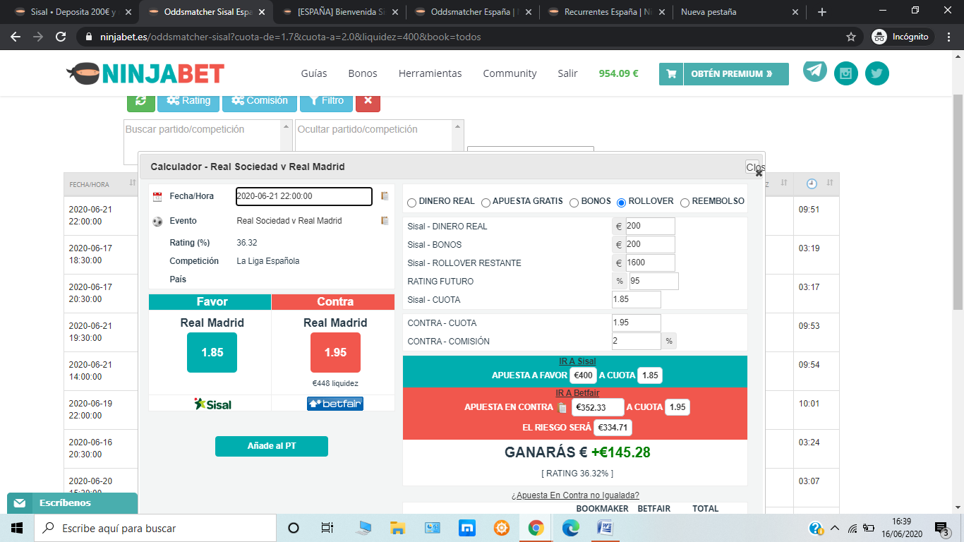Screen dimensions: 964x542
Task: Follow the IR A Betfair link
Action: (577, 393)
